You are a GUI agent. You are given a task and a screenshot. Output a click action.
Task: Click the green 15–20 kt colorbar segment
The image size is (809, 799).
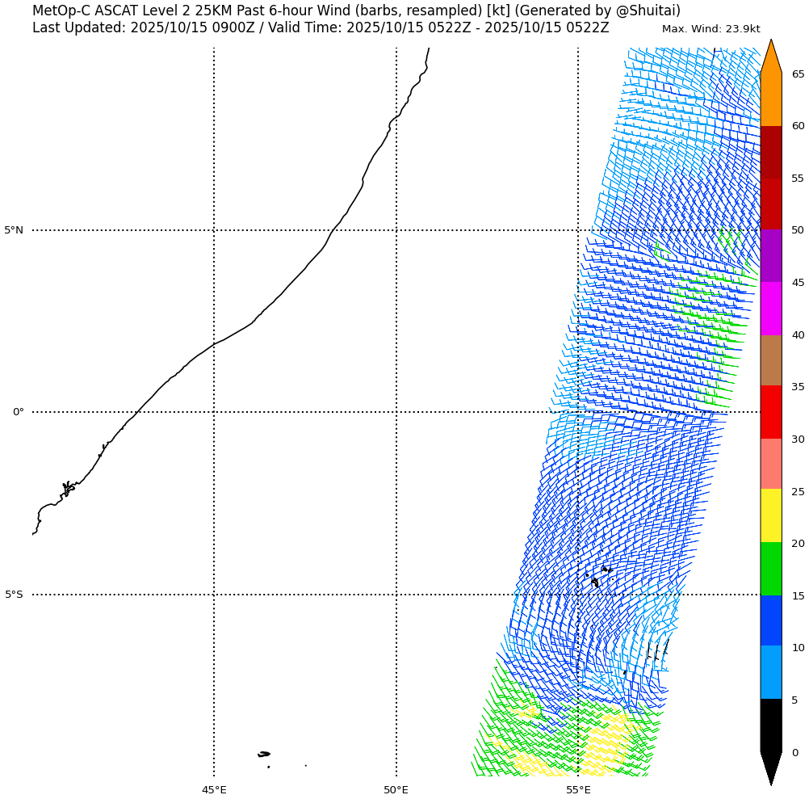[x=771, y=569]
